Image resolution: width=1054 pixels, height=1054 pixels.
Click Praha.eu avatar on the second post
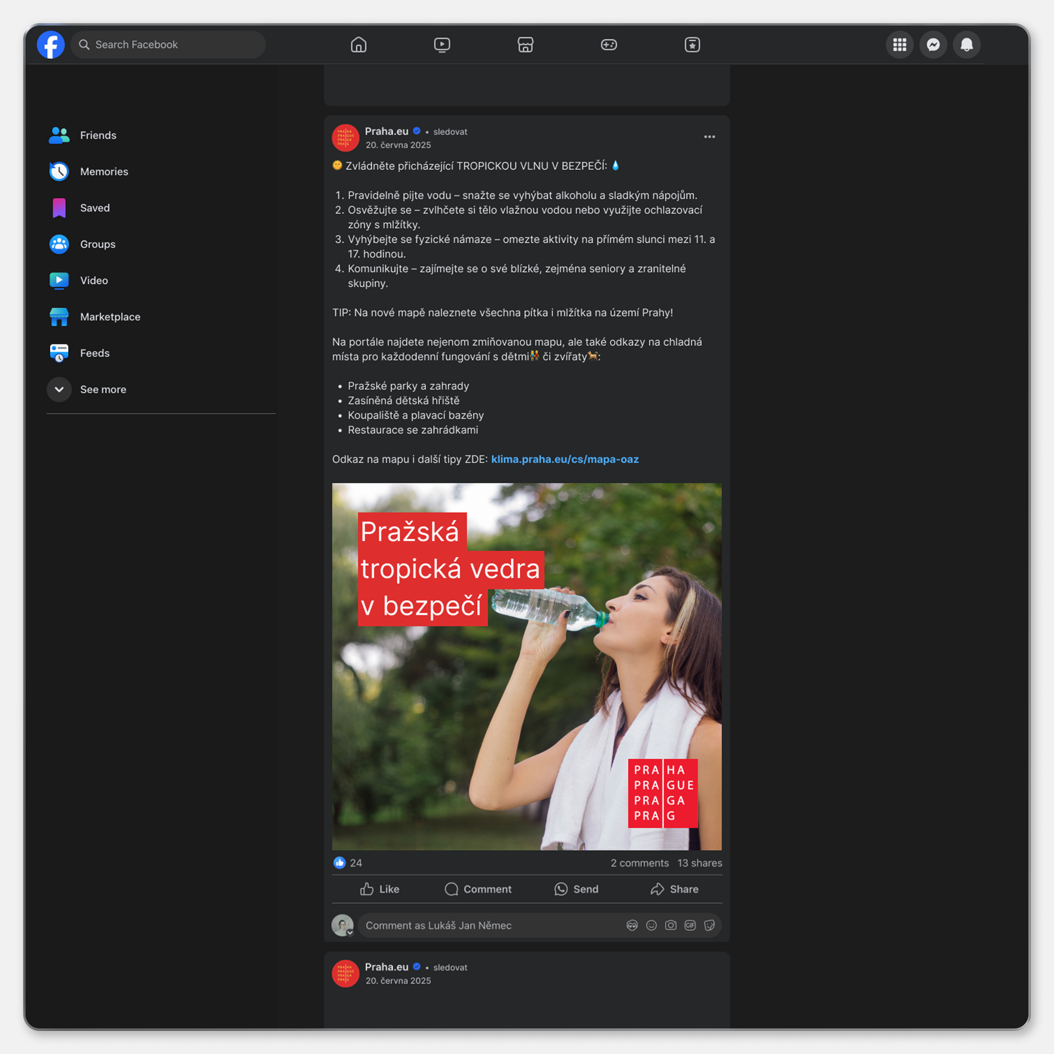click(345, 973)
